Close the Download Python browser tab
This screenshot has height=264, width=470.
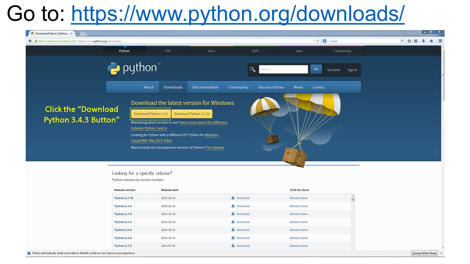pos(72,33)
